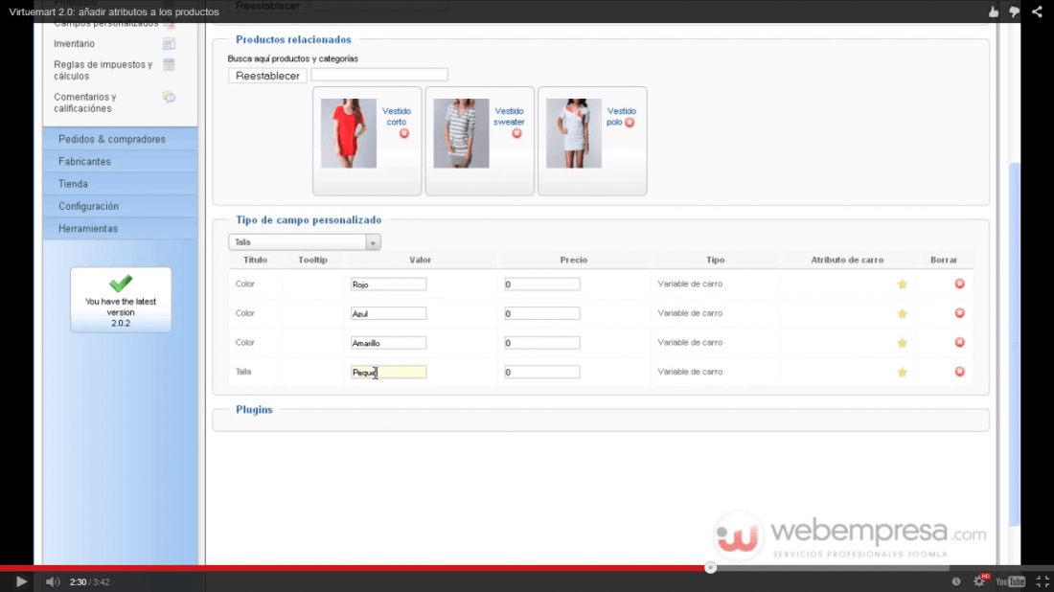The image size is (1054, 592).
Task: Click the Talla row value field
Action: [388, 372]
